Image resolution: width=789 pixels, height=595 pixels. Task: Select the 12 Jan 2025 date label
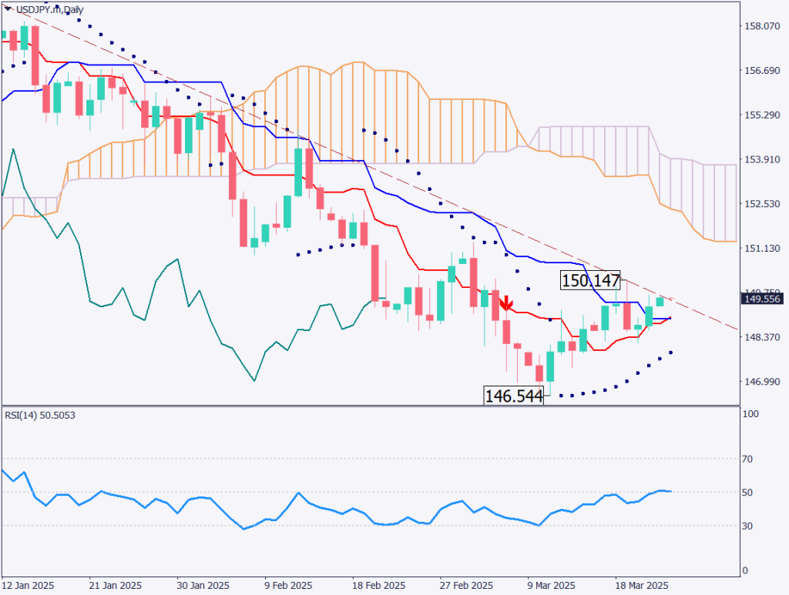(x=28, y=584)
